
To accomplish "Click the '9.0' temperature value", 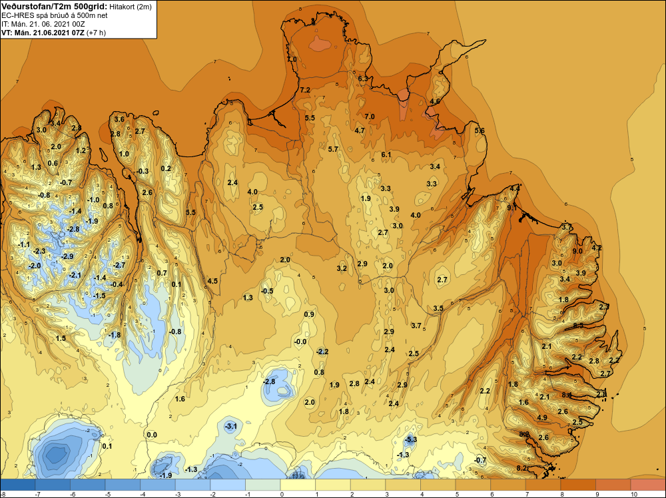I will coord(577,251).
